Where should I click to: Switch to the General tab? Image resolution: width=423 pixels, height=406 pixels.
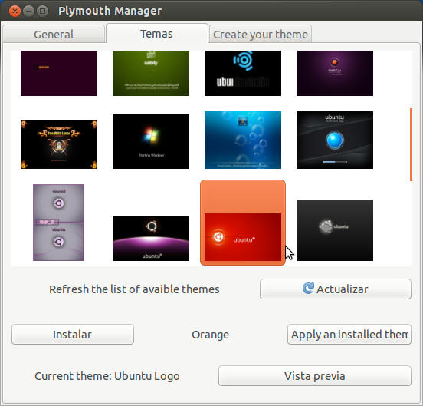click(54, 35)
